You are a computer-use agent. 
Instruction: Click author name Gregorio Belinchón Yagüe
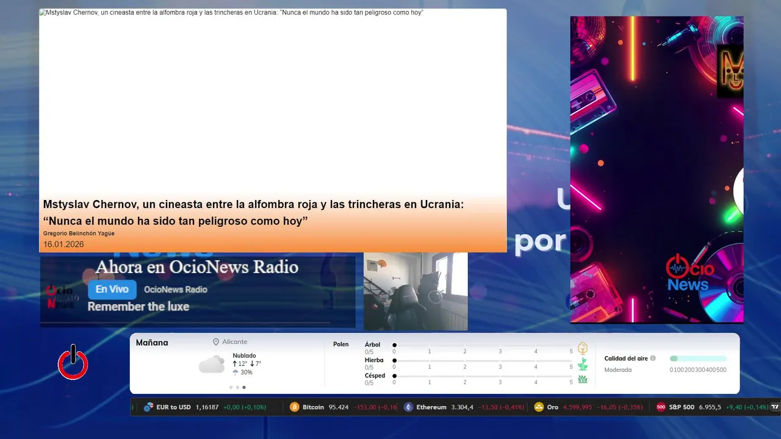pyautogui.click(x=79, y=234)
